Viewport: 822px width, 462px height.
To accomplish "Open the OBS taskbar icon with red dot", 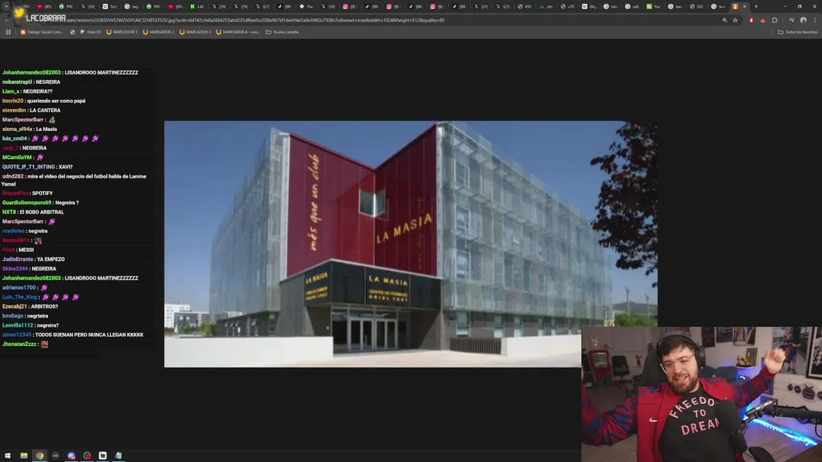I will click(87, 456).
